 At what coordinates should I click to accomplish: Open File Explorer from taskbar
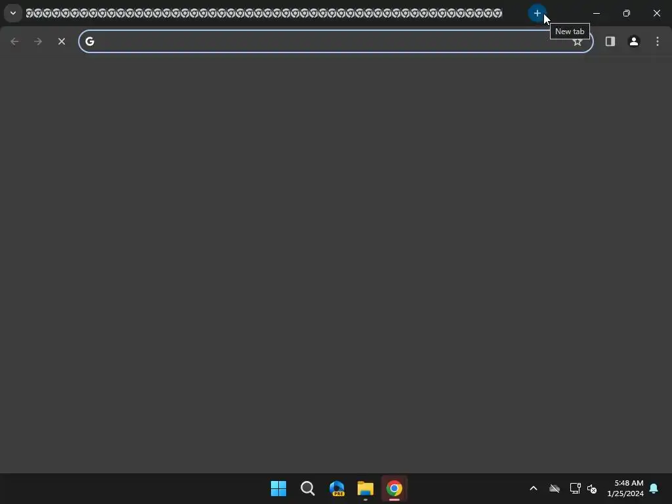366,488
